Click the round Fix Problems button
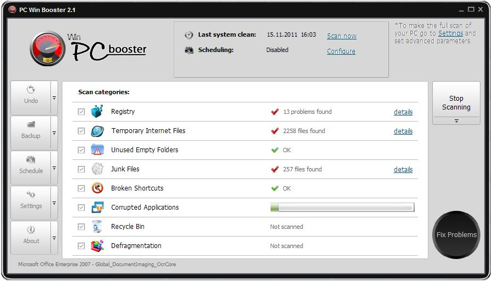 pyautogui.click(x=456, y=234)
